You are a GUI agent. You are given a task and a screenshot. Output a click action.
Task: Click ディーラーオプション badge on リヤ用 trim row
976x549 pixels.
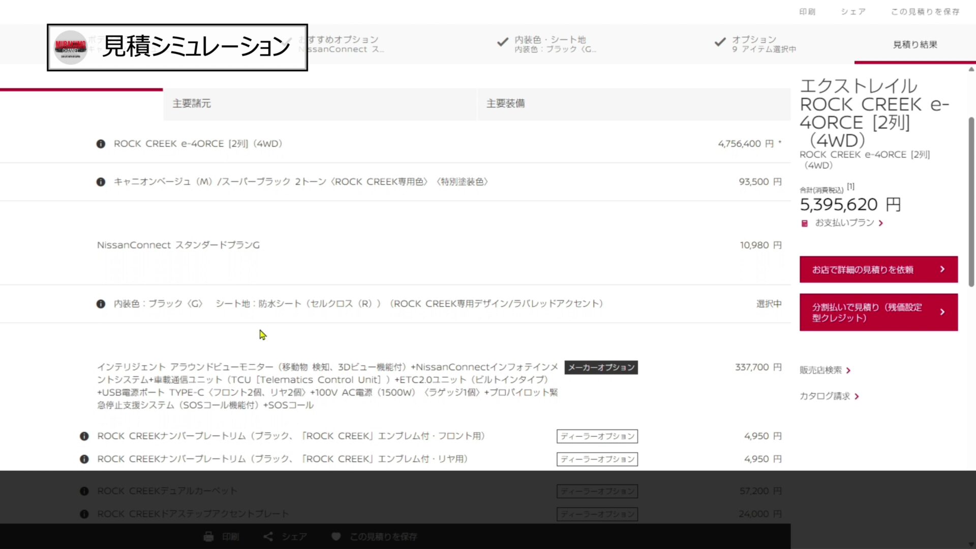pos(597,459)
